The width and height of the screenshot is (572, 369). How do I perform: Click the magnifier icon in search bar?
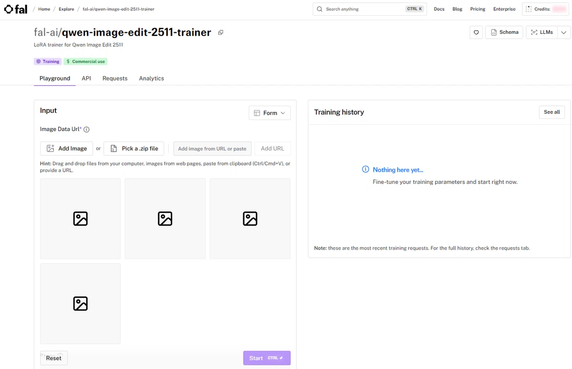pyautogui.click(x=319, y=9)
